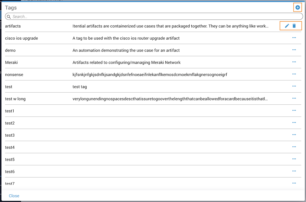The width and height of the screenshot is (306, 202).
Task: Select the test3 tag name
Action: (x=10, y=135)
